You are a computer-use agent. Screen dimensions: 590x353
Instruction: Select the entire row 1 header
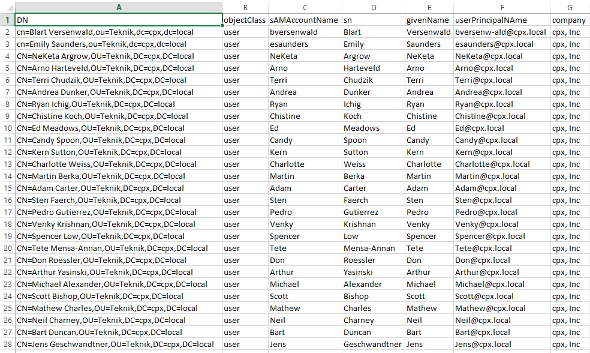8,20
